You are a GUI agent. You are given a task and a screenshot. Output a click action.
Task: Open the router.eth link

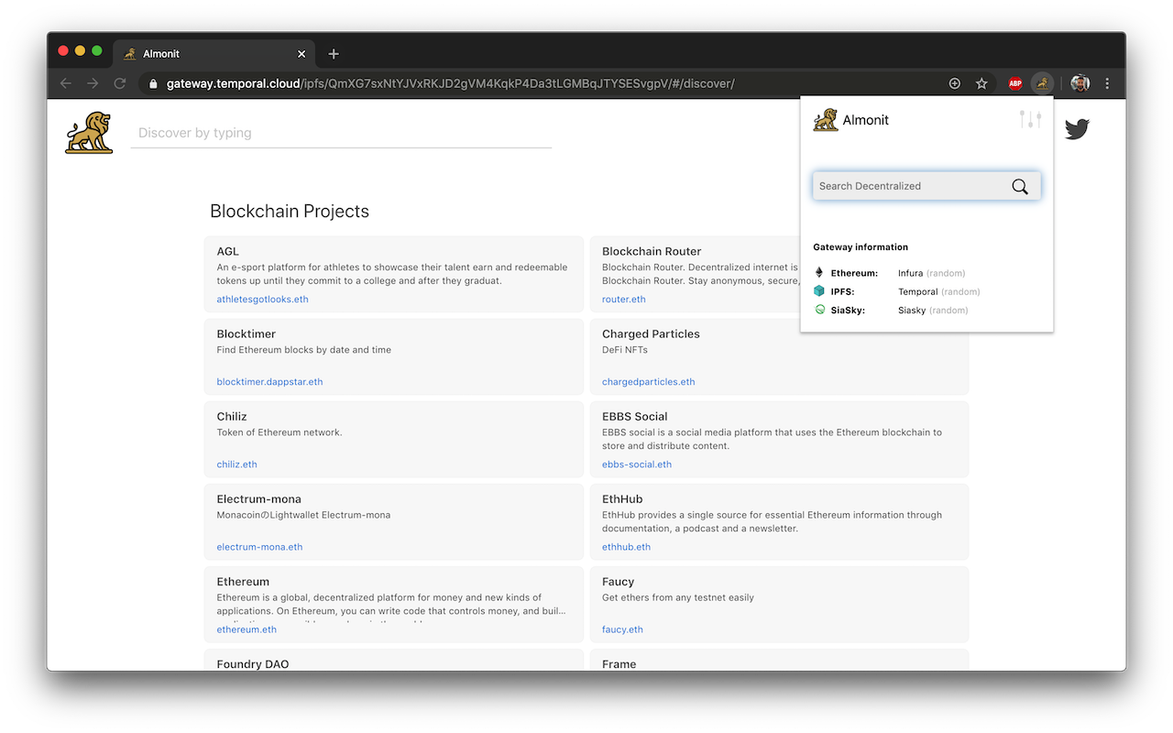[623, 300]
